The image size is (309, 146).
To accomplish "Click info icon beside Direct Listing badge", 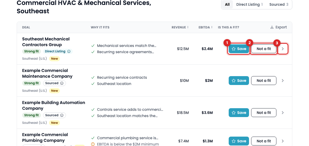I will 69,51.
